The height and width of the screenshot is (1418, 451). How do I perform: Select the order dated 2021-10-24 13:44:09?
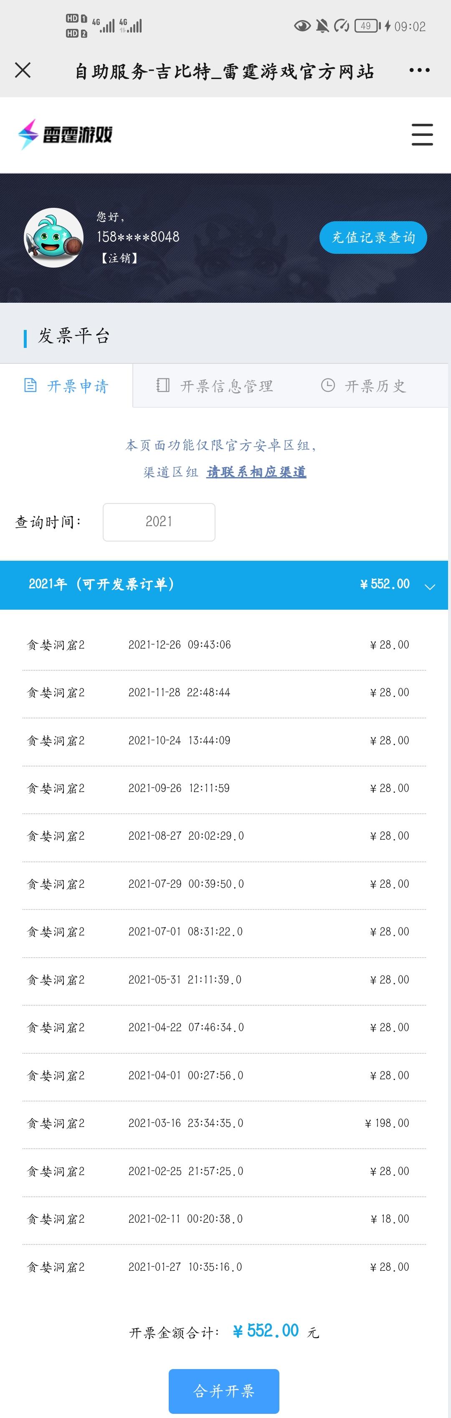tap(224, 741)
